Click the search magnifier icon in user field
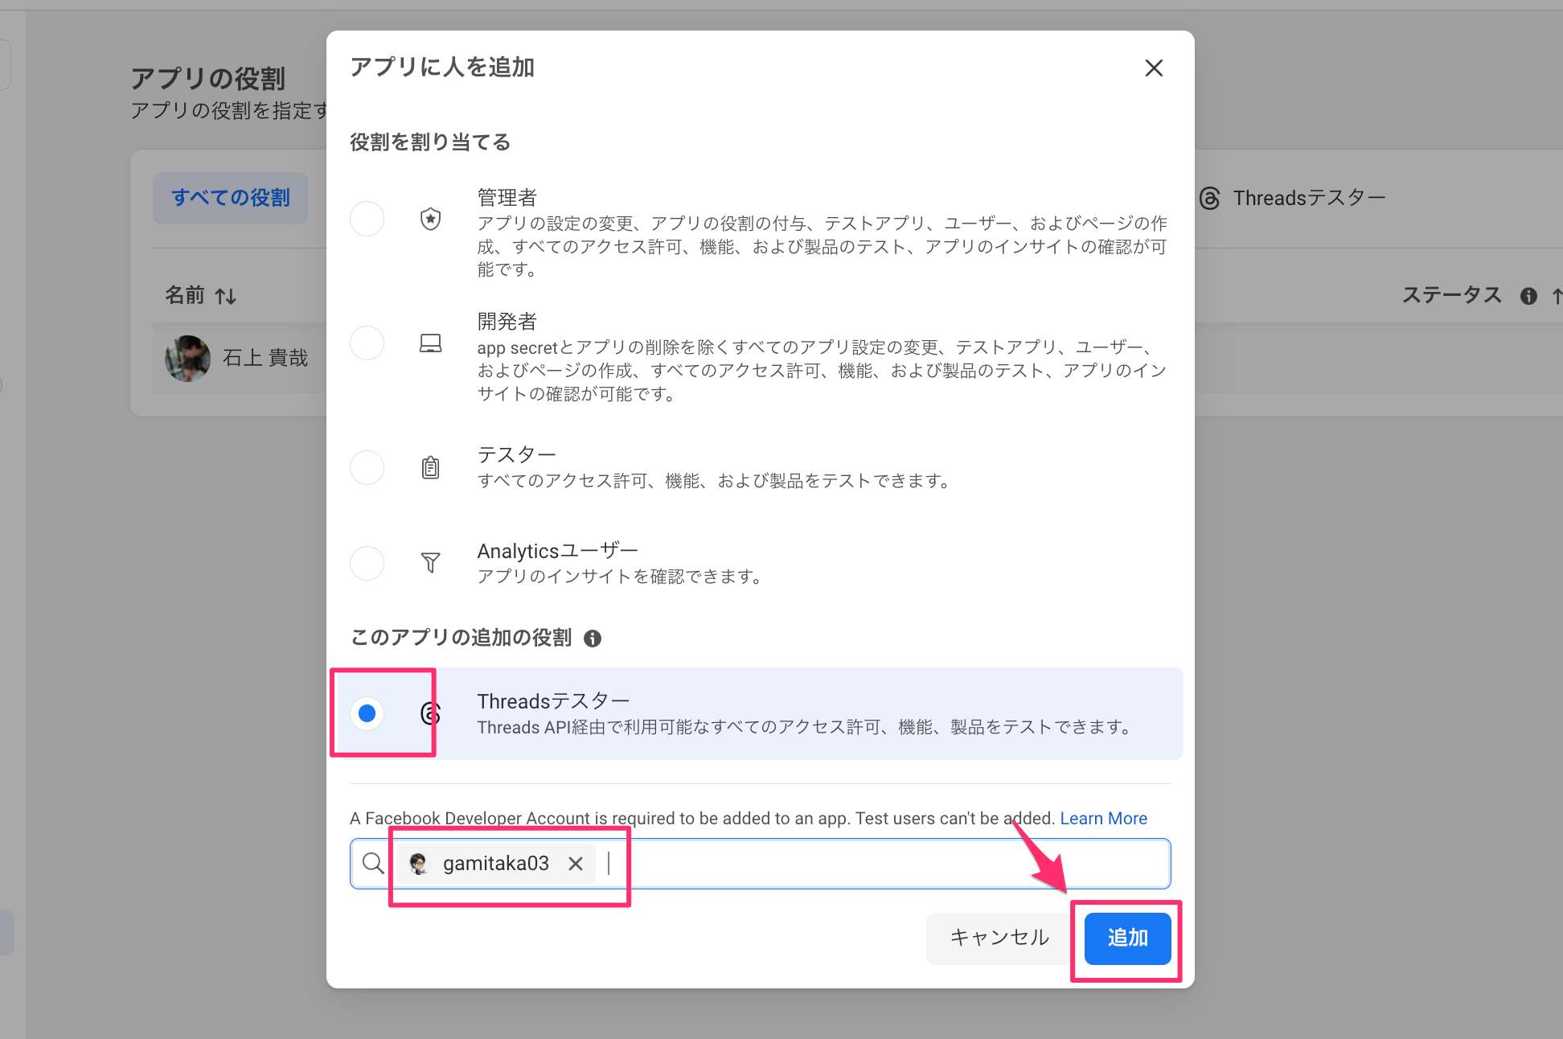The width and height of the screenshot is (1563, 1039). coord(373,864)
